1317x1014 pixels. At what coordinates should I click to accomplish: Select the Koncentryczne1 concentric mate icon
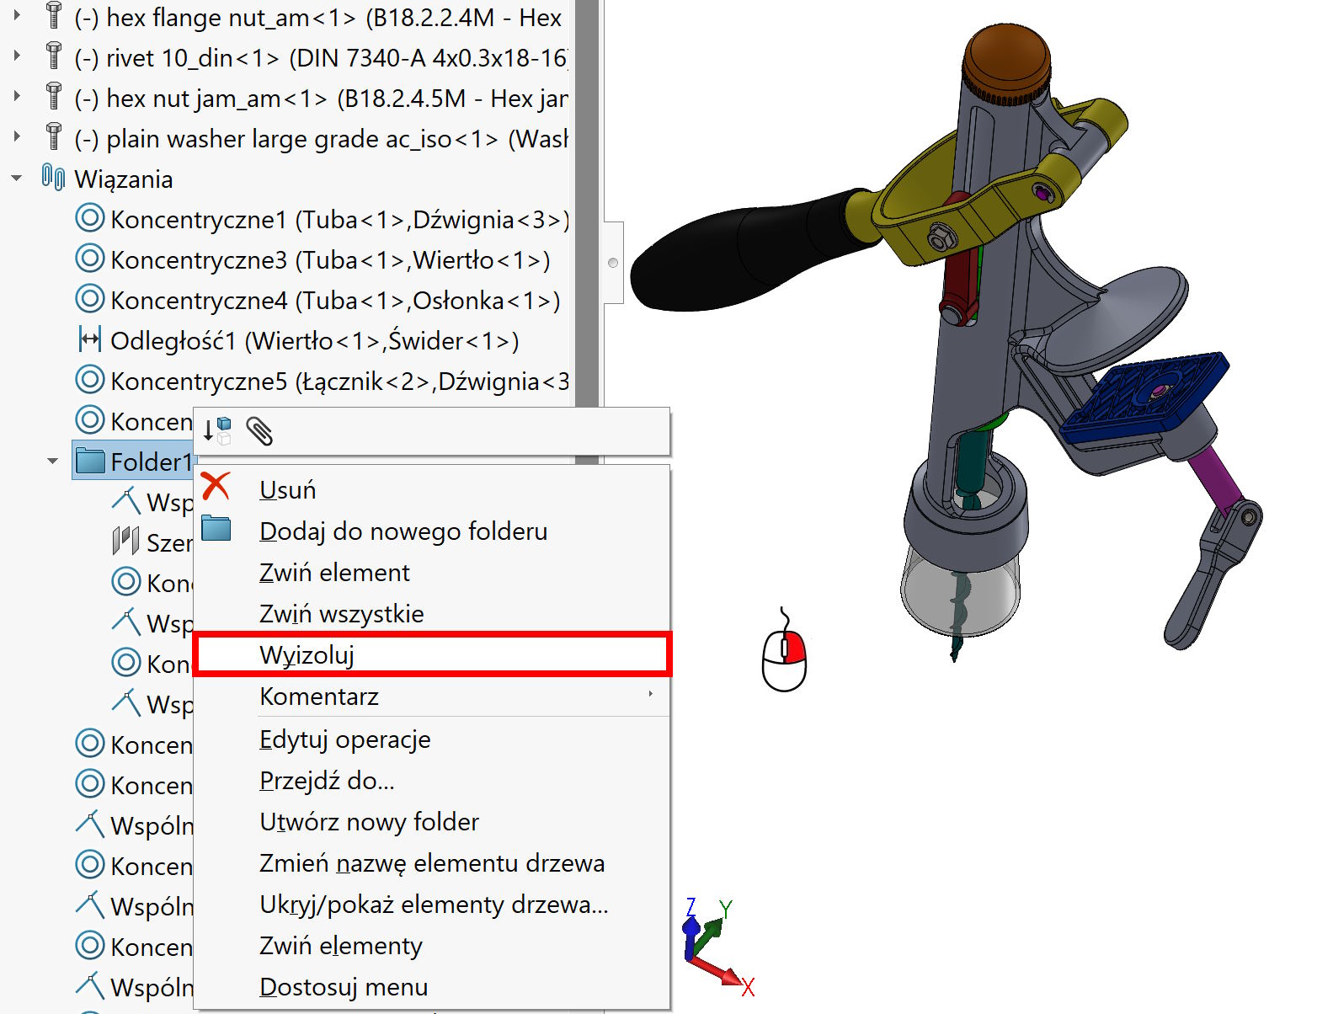(90, 218)
